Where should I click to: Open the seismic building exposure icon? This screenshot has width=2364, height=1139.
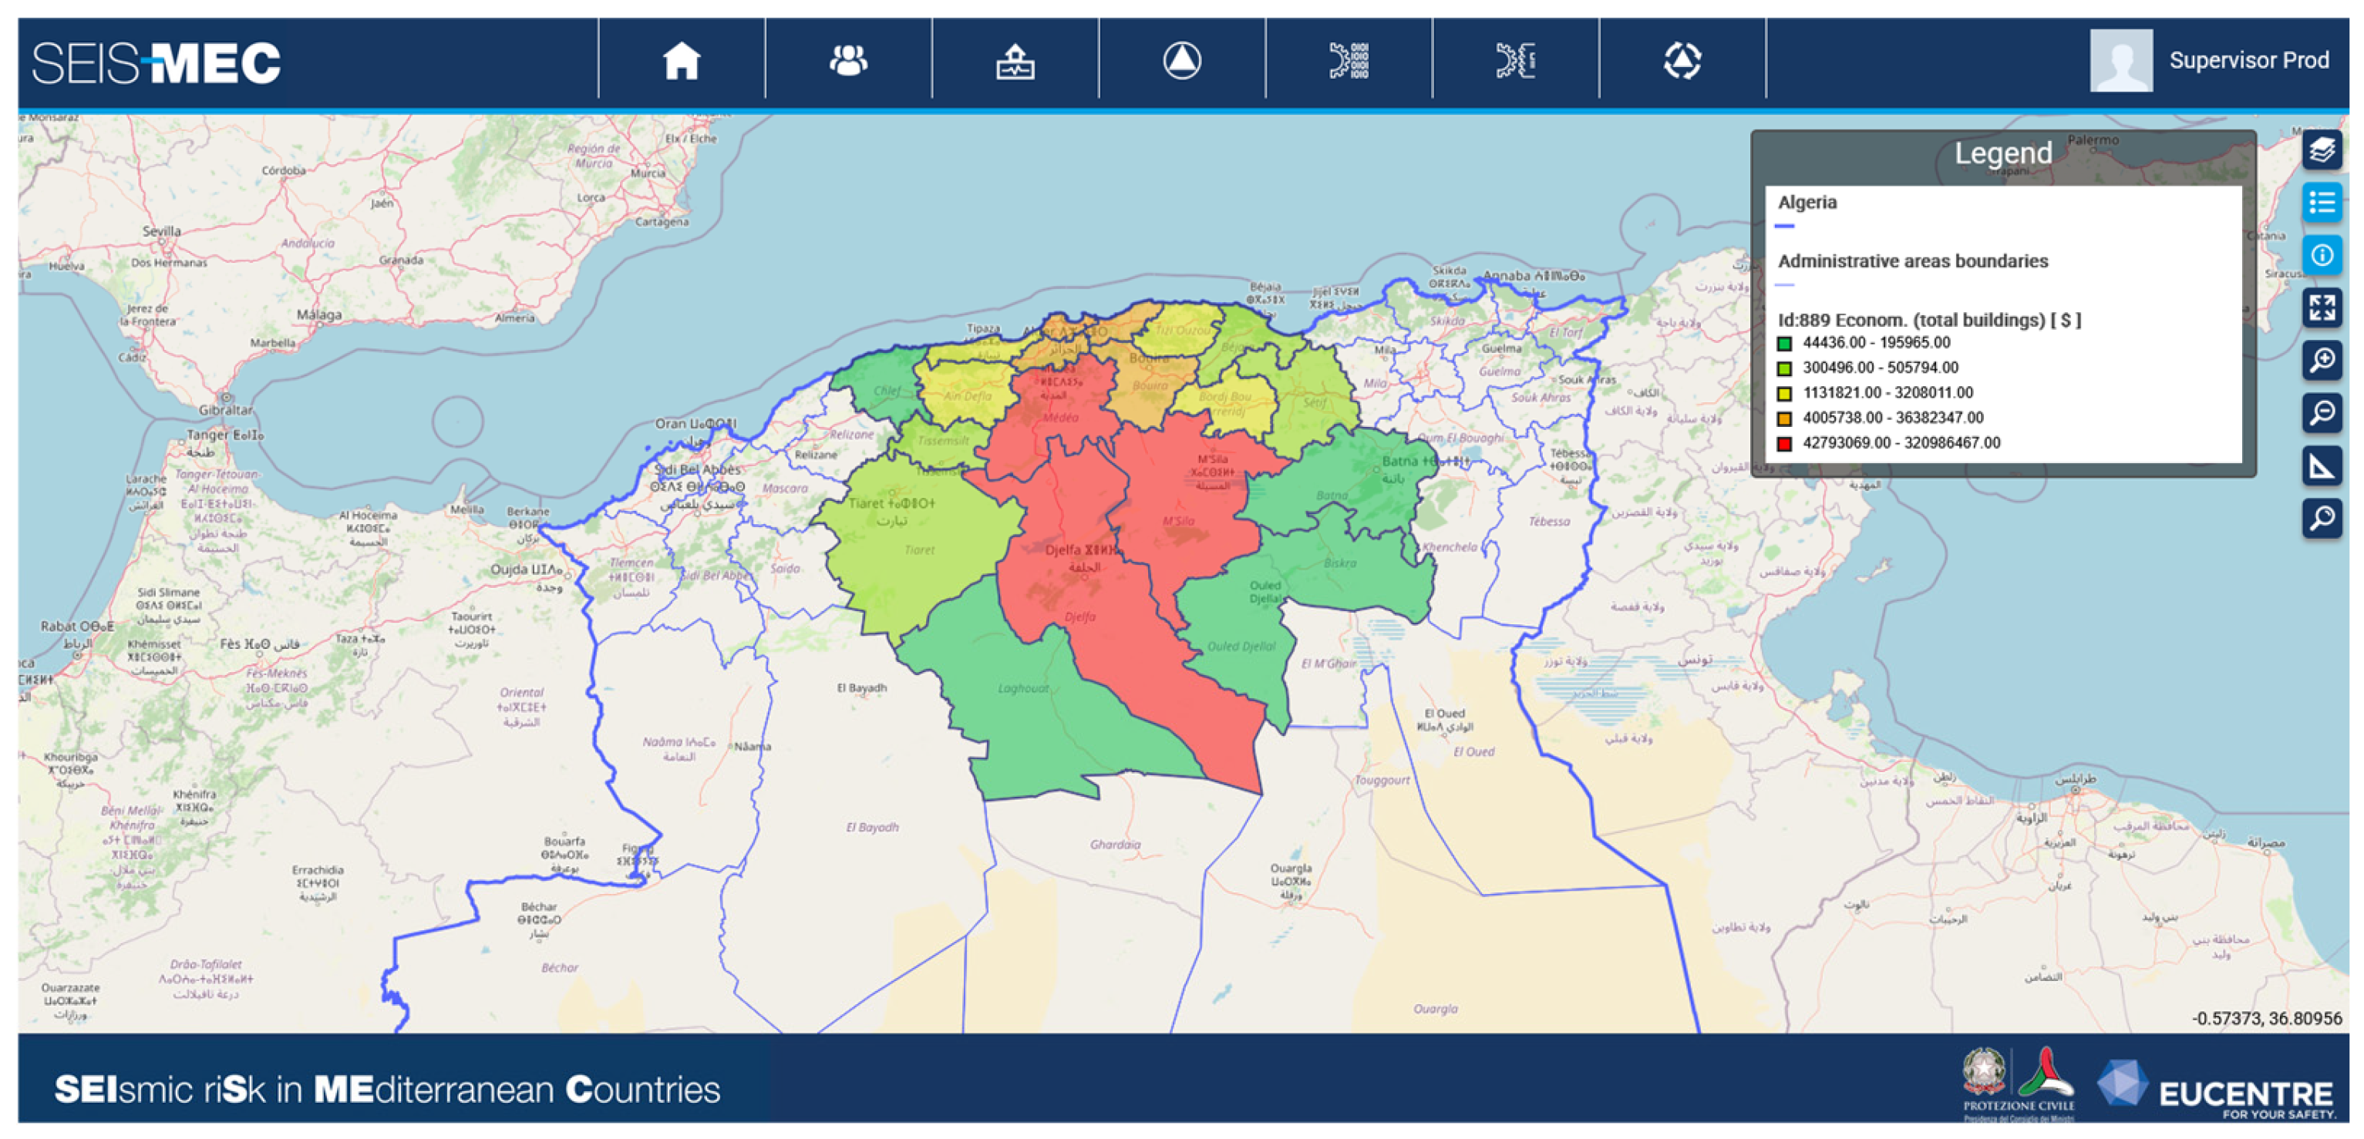[x=1015, y=62]
